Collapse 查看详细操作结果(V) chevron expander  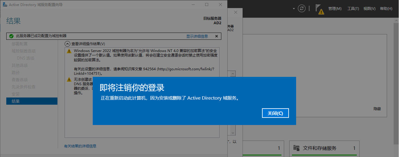[68, 44]
